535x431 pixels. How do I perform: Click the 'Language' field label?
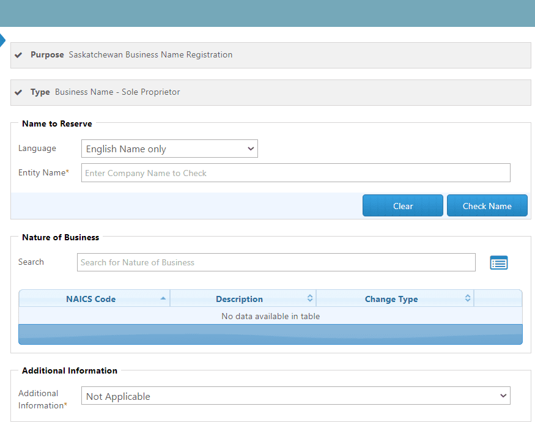point(37,149)
